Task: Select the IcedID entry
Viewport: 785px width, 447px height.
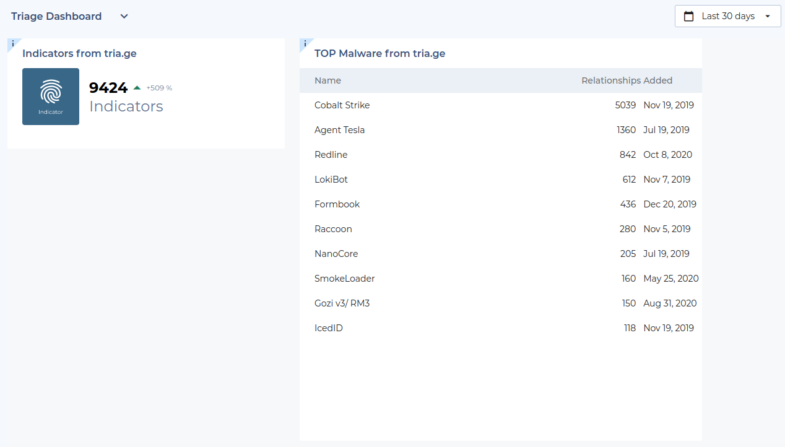Action: [x=501, y=328]
